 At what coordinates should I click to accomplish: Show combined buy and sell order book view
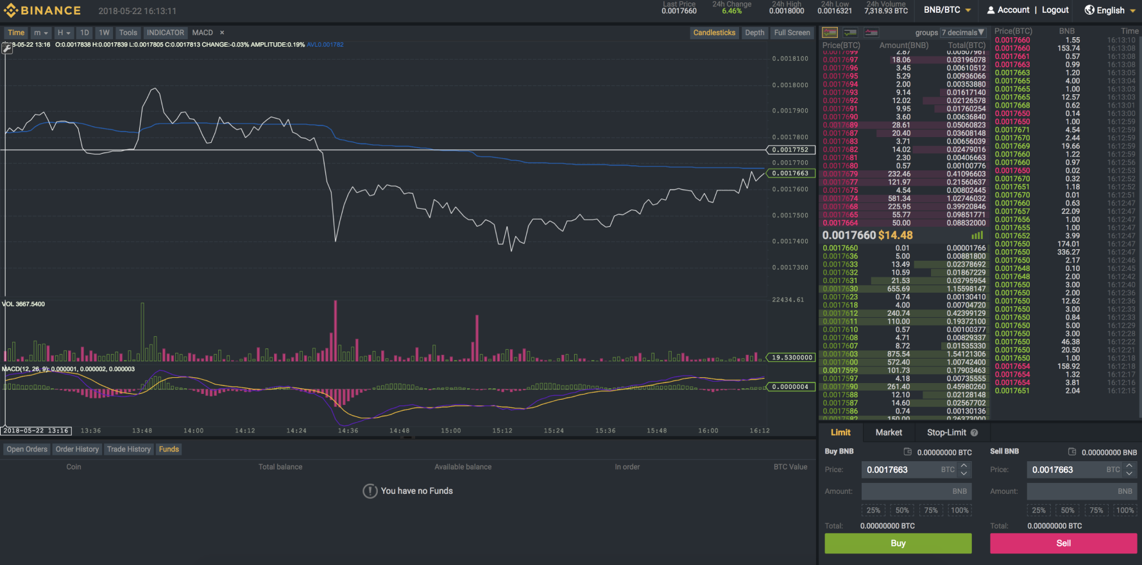pyautogui.click(x=830, y=32)
